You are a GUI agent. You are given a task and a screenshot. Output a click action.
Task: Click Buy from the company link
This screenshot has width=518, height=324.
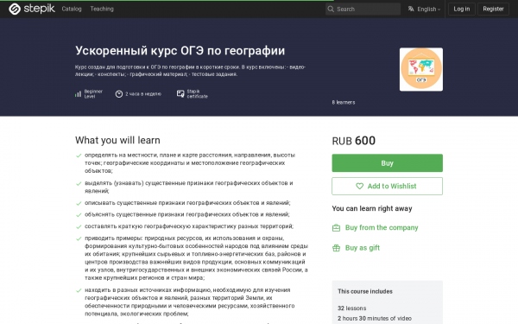tap(382, 227)
